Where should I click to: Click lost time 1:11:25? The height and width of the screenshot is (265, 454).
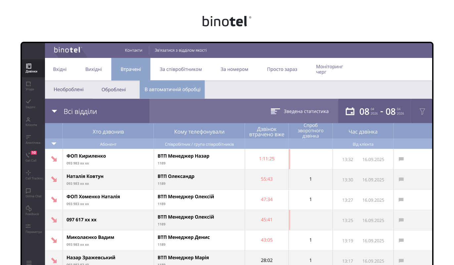click(x=267, y=159)
